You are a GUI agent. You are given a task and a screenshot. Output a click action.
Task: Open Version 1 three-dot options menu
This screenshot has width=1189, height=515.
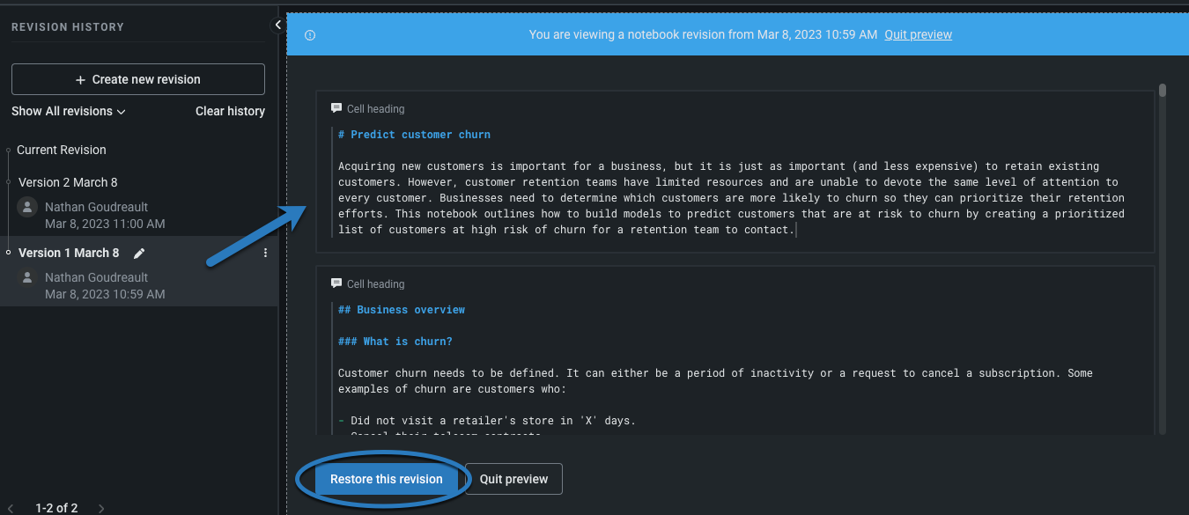pyautogui.click(x=266, y=254)
